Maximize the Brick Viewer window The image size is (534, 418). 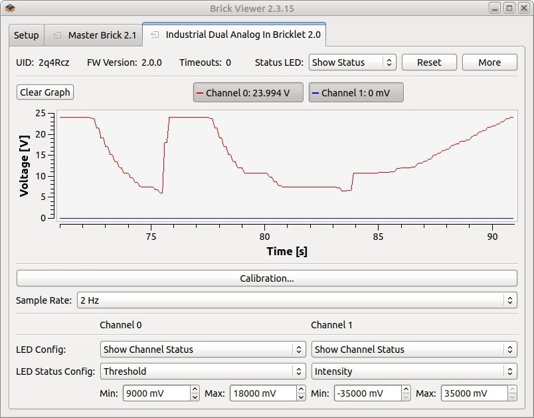coord(509,8)
